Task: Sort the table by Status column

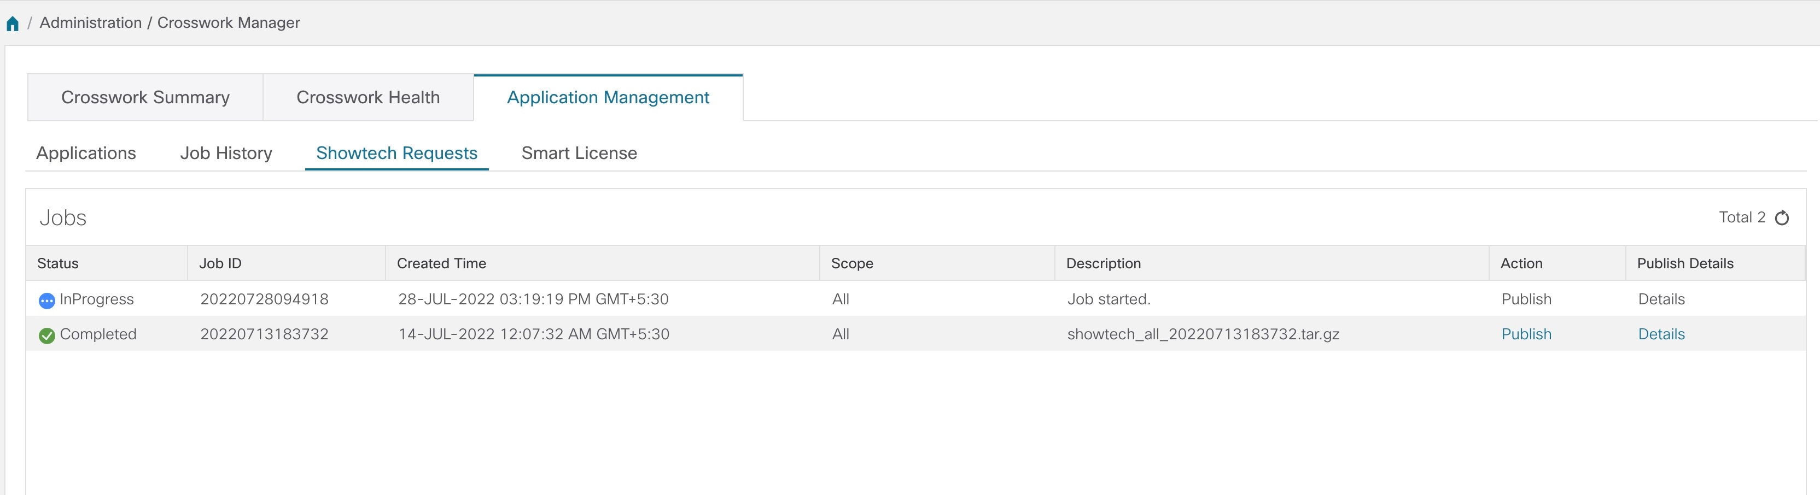Action: 57,263
